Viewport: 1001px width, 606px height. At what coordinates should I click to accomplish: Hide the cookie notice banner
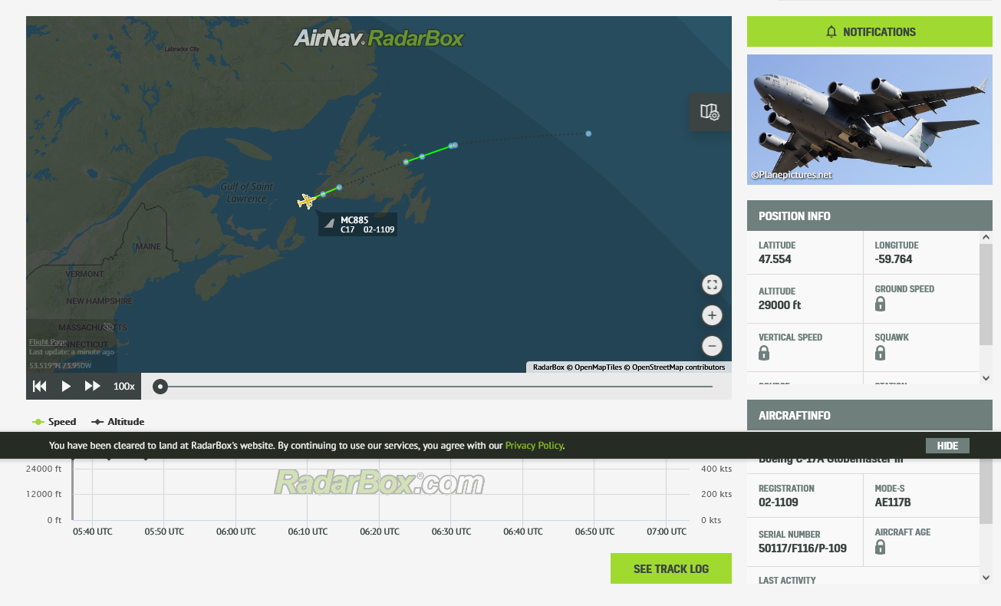click(947, 446)
